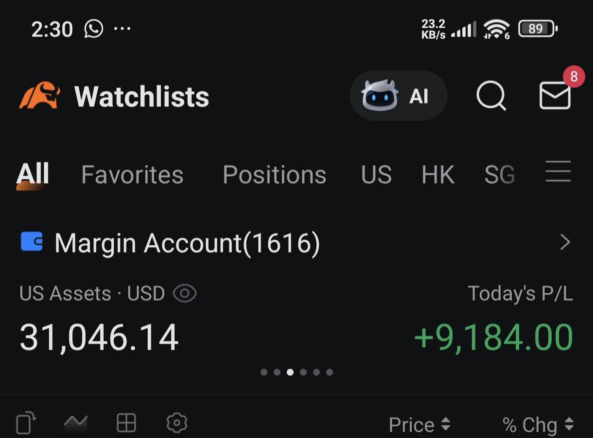
Task: Open the messages envelope icon
Action: pyautogui.click(x=555, y=96)
